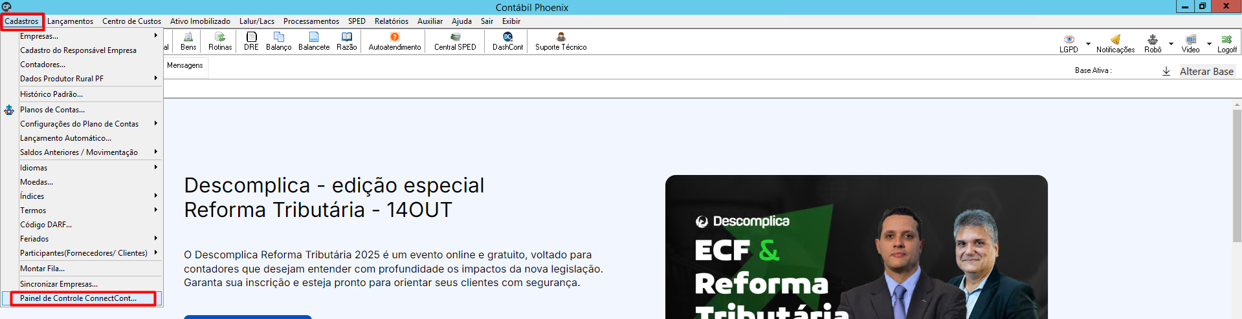1242x319 pixels.
Task: Click the Contábil Phoenix app logo in title bar
Action: [6, 6]
